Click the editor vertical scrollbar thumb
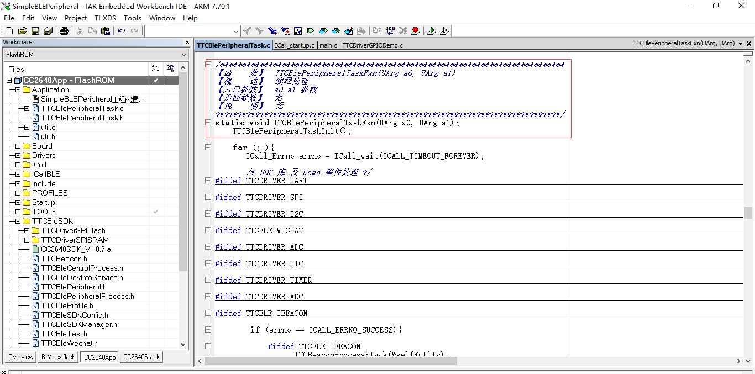The height and width of the screenshot is (374, 755). (748, 213)
